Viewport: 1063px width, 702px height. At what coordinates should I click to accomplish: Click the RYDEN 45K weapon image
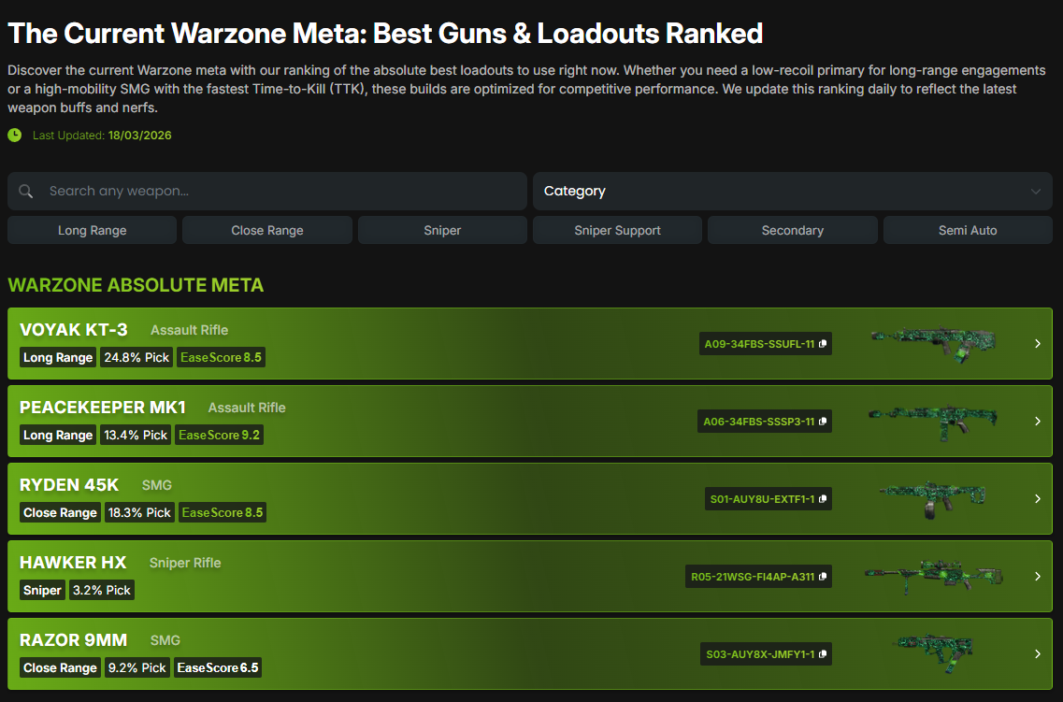coord(932,498)
